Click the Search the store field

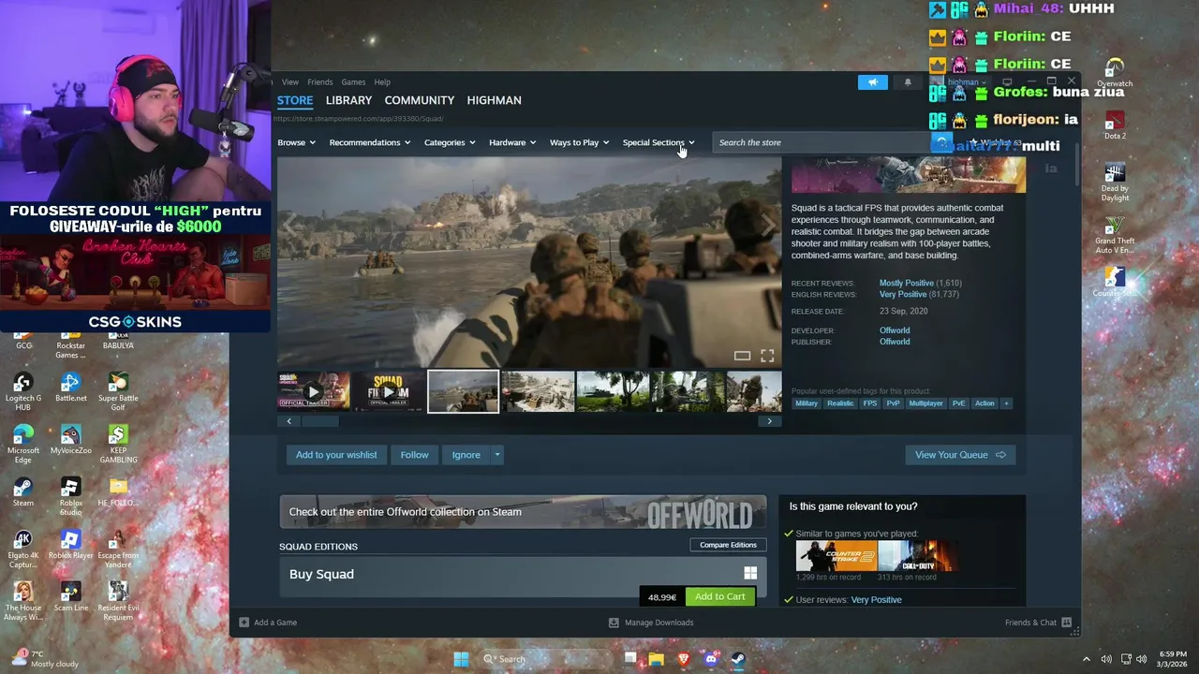pos(822,142)
